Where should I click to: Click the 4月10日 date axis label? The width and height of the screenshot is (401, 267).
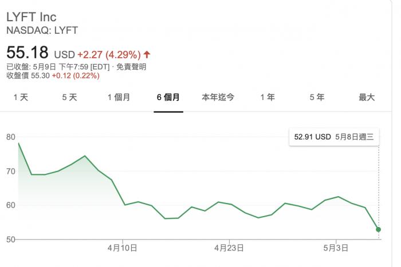pos(122,248)
